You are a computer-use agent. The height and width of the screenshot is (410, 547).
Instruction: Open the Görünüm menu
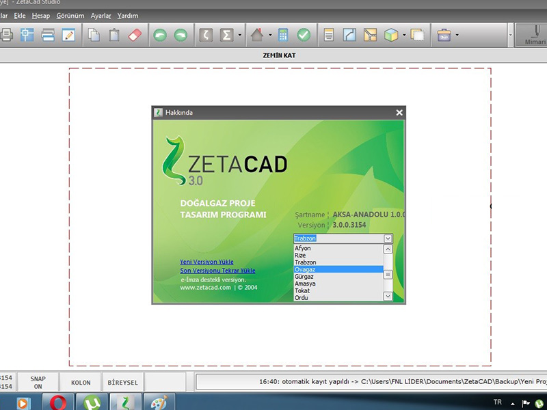(x=70, y=16)
